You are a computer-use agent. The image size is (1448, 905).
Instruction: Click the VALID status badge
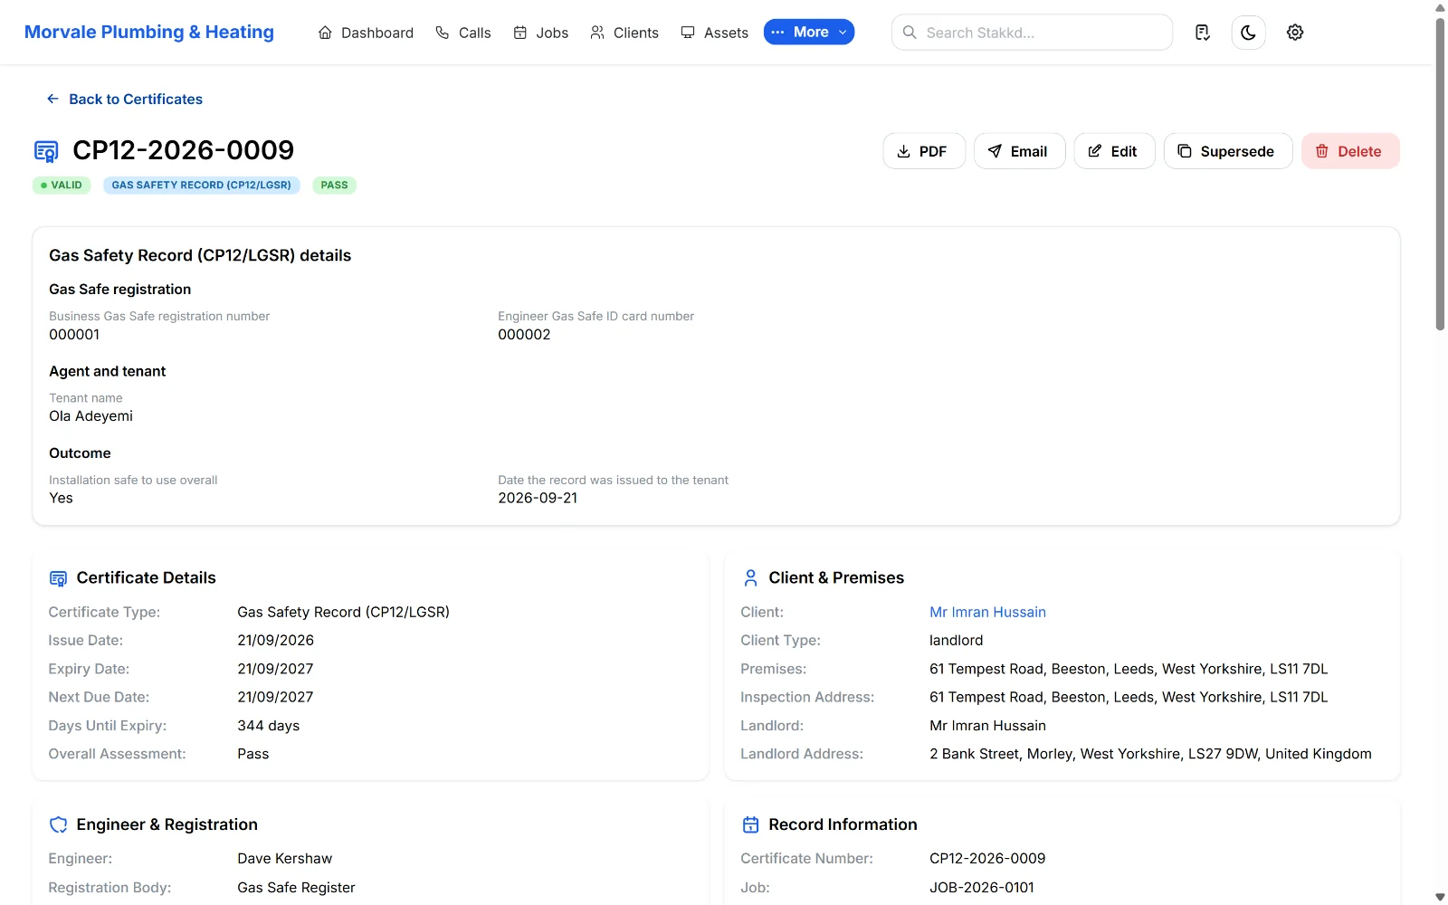click(62, 186)
